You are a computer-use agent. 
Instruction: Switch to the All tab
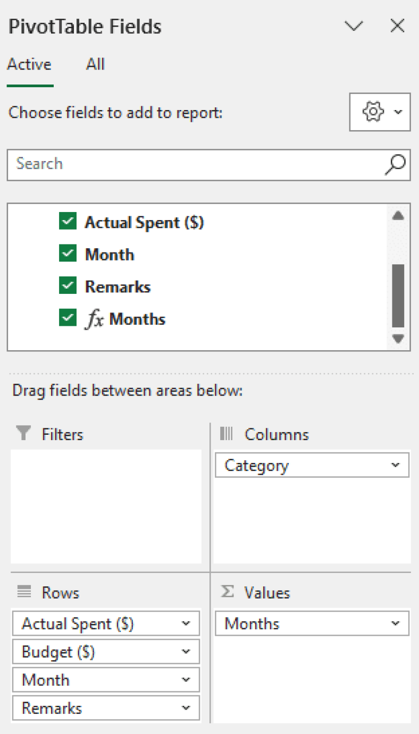[x=95, y=64]
